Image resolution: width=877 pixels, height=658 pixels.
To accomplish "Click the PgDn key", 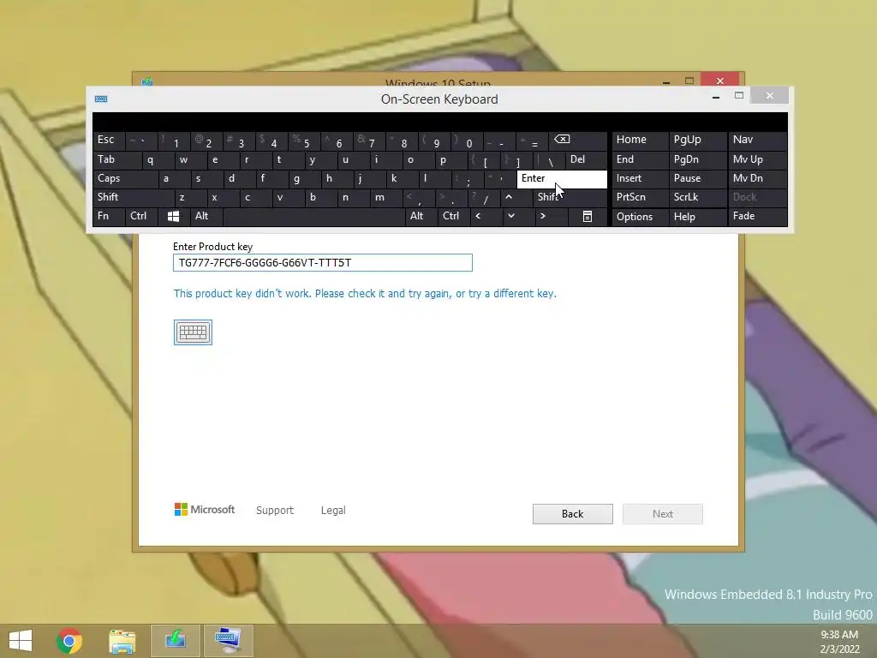I will (x=697, y=159).
